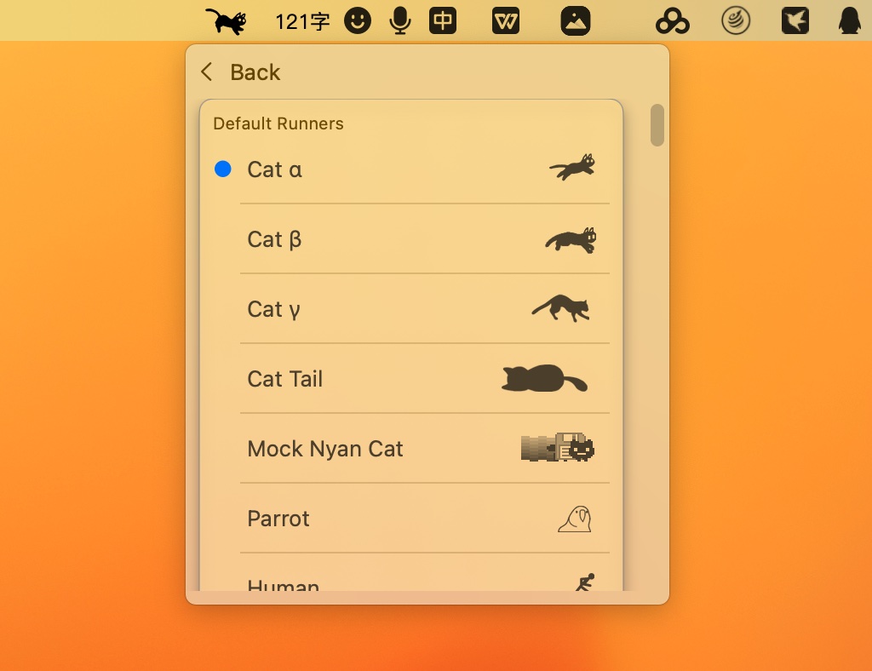This screenshot has width=872, height=671.
Task: Click the Cat α running cat icon
Action: pos(572,168)
